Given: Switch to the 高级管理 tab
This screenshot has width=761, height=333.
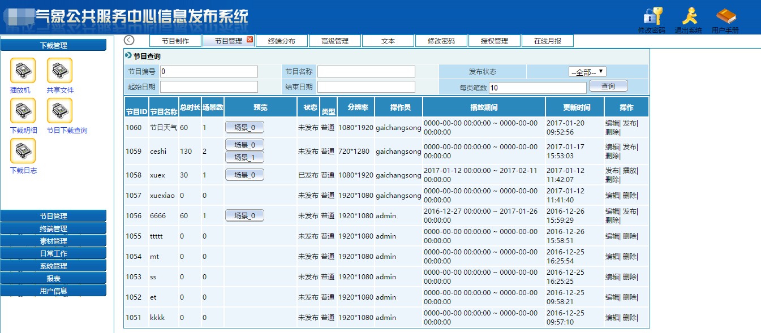Looking at the screenshot, I should (334, 40).
